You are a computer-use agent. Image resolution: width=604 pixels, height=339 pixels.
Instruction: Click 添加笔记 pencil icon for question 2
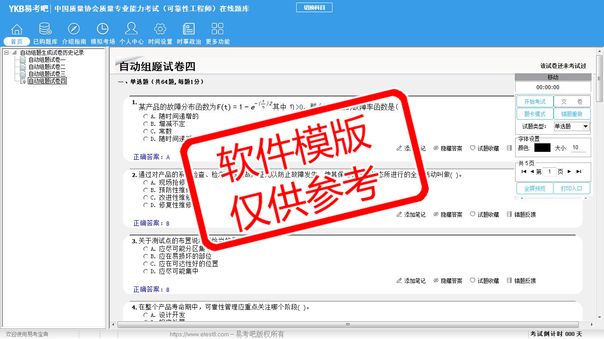click(399, 214)
